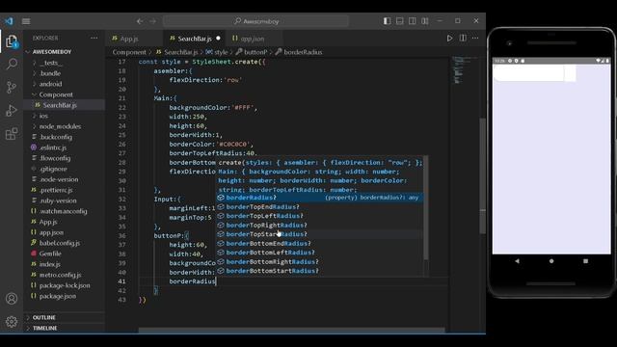Open the hamburger application menu

click(x=26, y=21)
